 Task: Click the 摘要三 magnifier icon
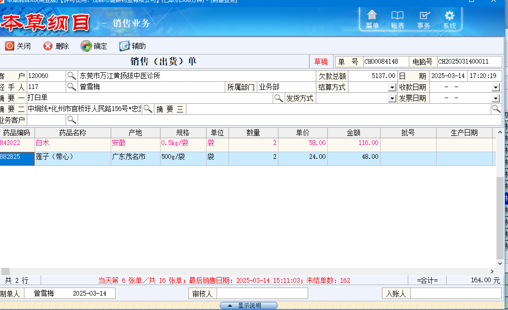[496, 109]
